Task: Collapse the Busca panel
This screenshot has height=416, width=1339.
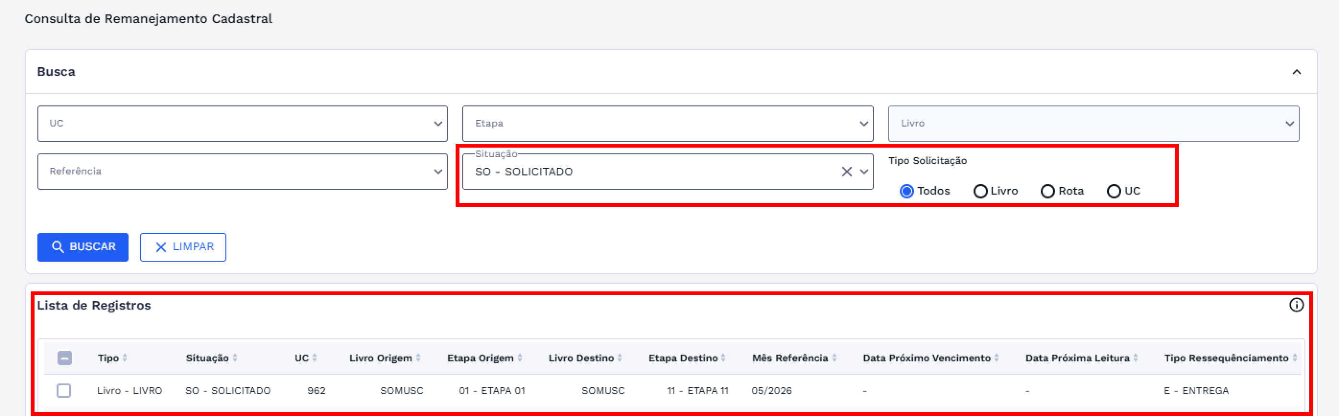Action: coord(1296,72)
